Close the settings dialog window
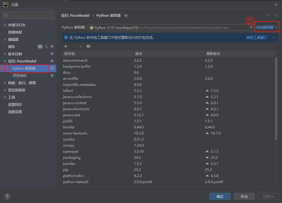This screenshot has width=282, height=203. [276, 5]
